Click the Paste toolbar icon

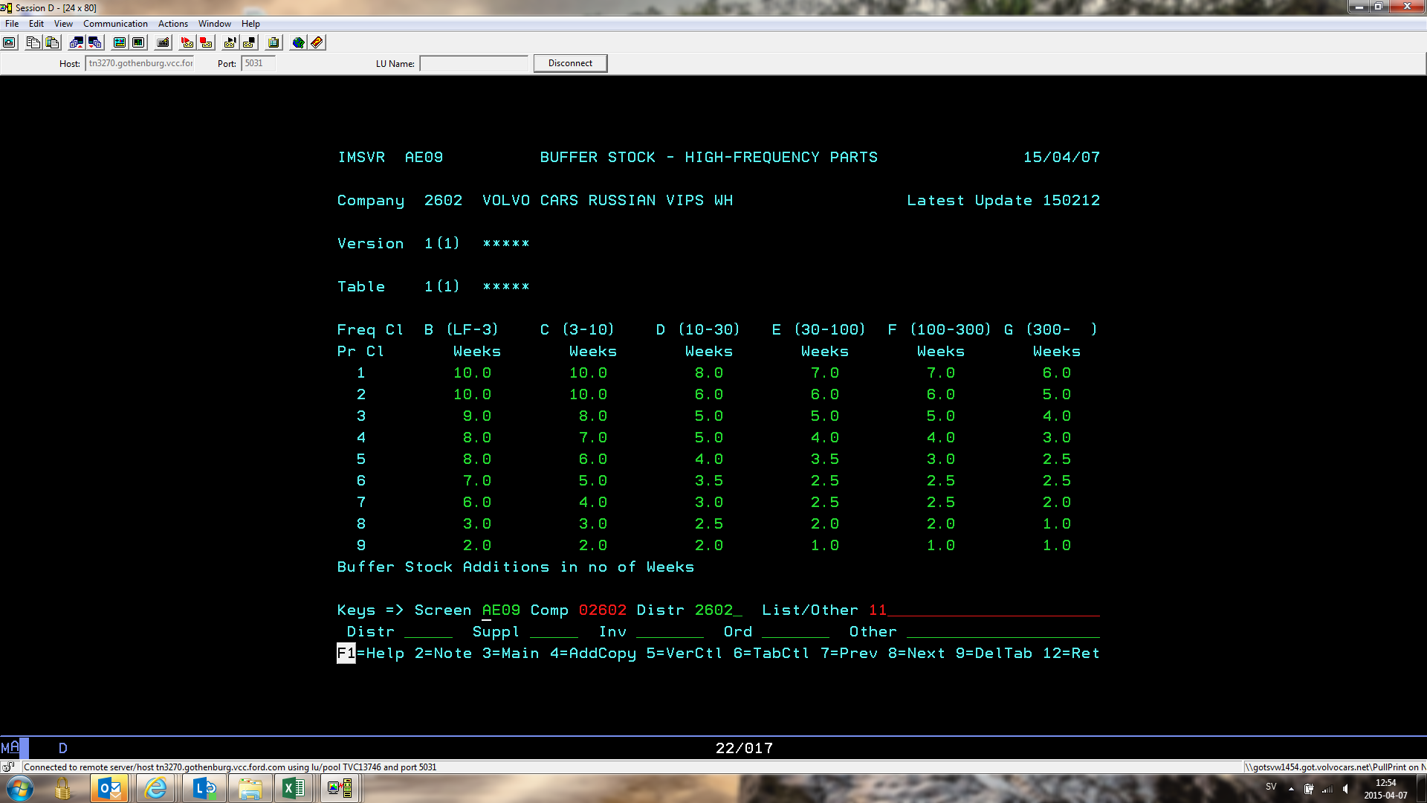point(52,42)
